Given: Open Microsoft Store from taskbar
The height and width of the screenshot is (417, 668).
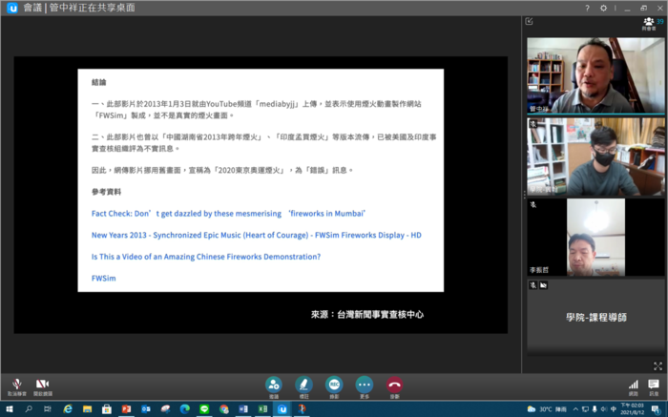Looking at the screenshot, I should (x=107, y=409).
